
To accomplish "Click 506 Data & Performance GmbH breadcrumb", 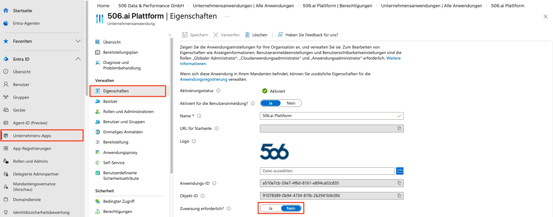I will pyautogui.click(x=151, y=6).
